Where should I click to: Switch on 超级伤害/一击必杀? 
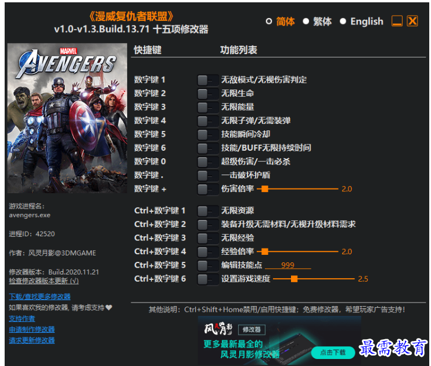click(208, 162)
